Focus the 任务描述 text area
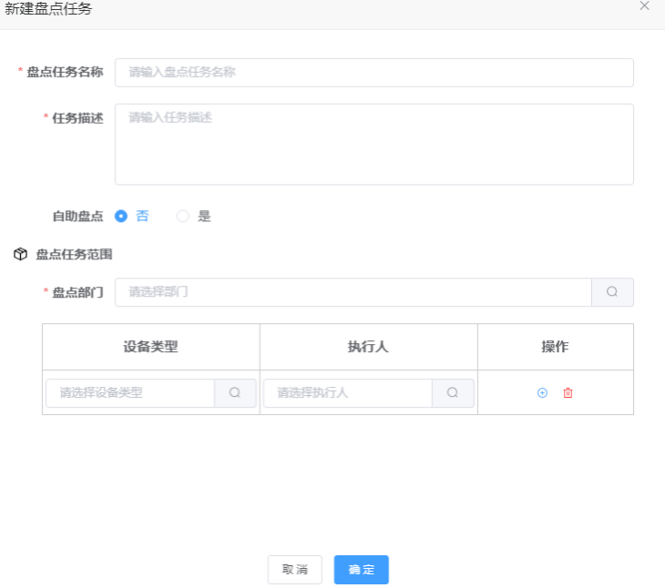This screenshot has height=588, width=665. click(374, 144)
